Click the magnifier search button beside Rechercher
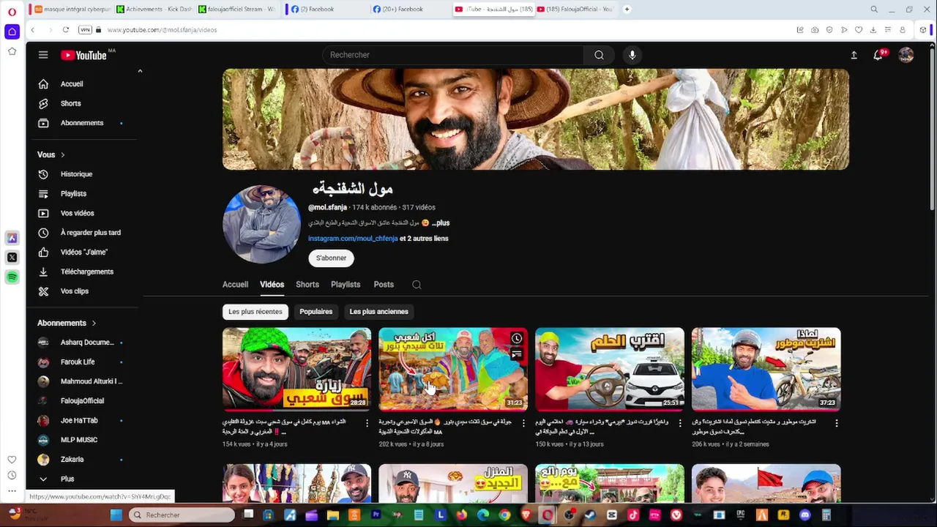This screenshot has height=527, width=937. click(x=599, y=55)
